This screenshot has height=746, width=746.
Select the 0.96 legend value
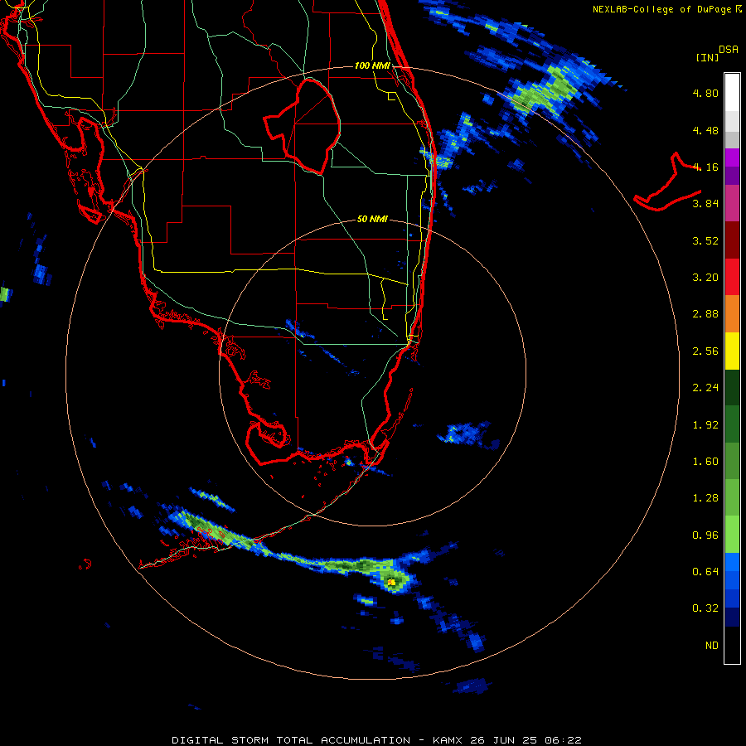[x=705, y=535]
